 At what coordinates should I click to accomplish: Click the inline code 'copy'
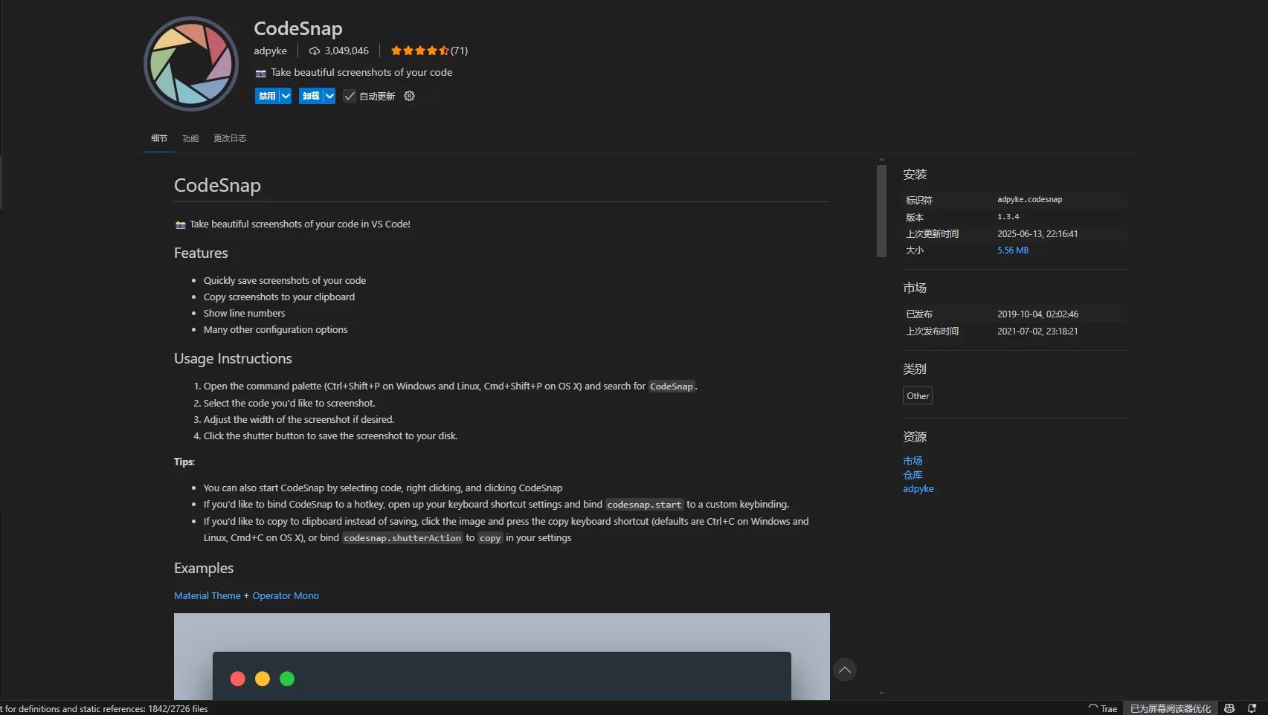tap(490, 538)
